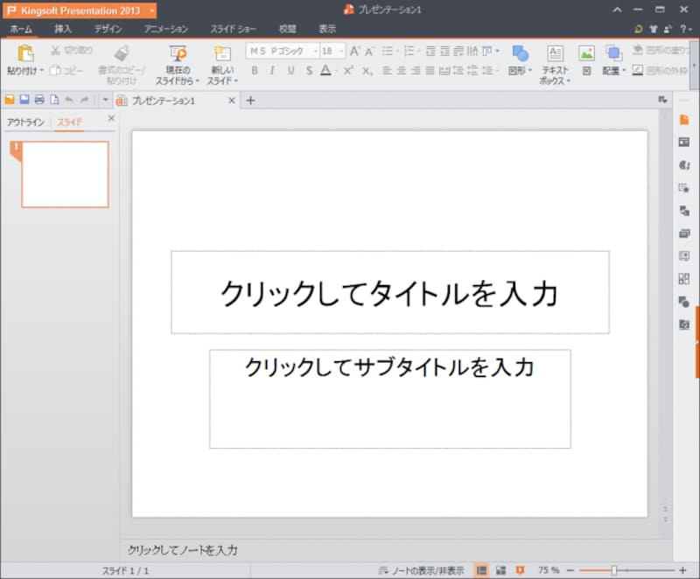The image size is (700, 579).
Task: Switch to the アウトライン panel tab
Action: pos(26,122)
